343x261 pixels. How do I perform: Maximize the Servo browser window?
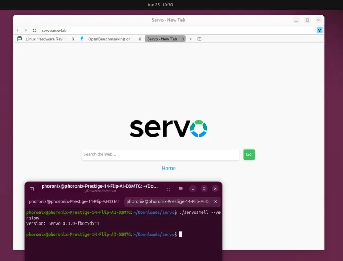coord(307,20)
